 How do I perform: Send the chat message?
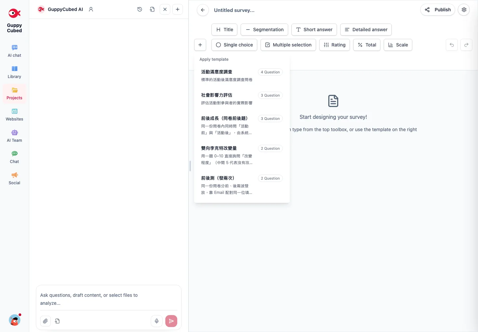171,321
